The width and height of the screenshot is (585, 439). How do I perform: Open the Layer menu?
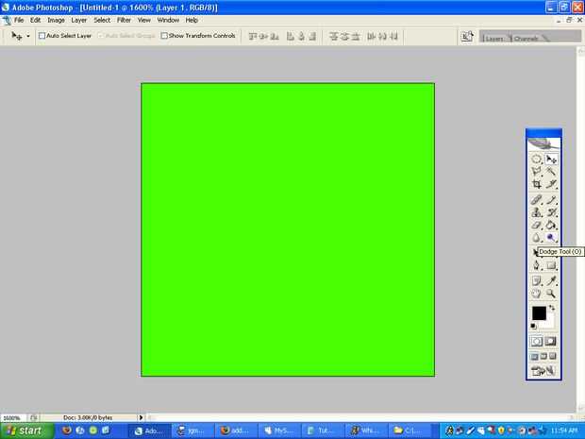click(78, 20)
